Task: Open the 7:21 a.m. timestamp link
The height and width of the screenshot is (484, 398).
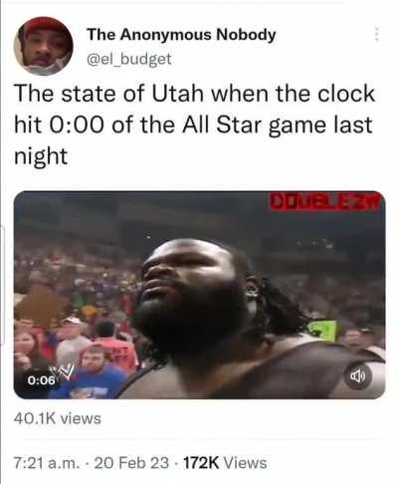Action: click(47, 463)
